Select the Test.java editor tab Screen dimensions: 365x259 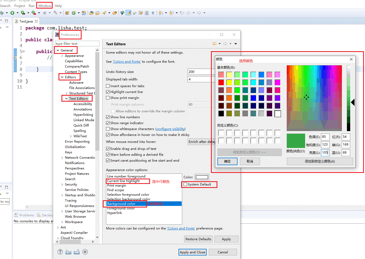(26, 21)
